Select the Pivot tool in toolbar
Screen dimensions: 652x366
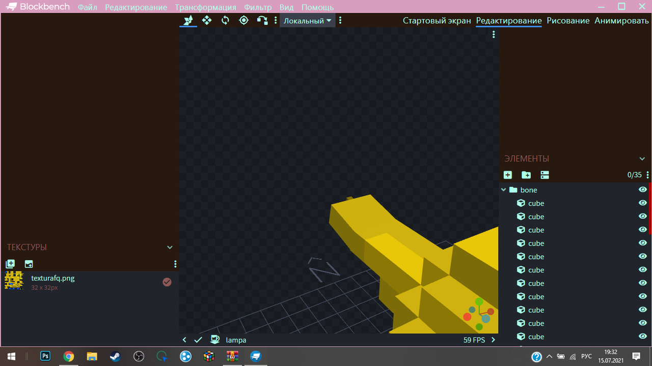243,20
